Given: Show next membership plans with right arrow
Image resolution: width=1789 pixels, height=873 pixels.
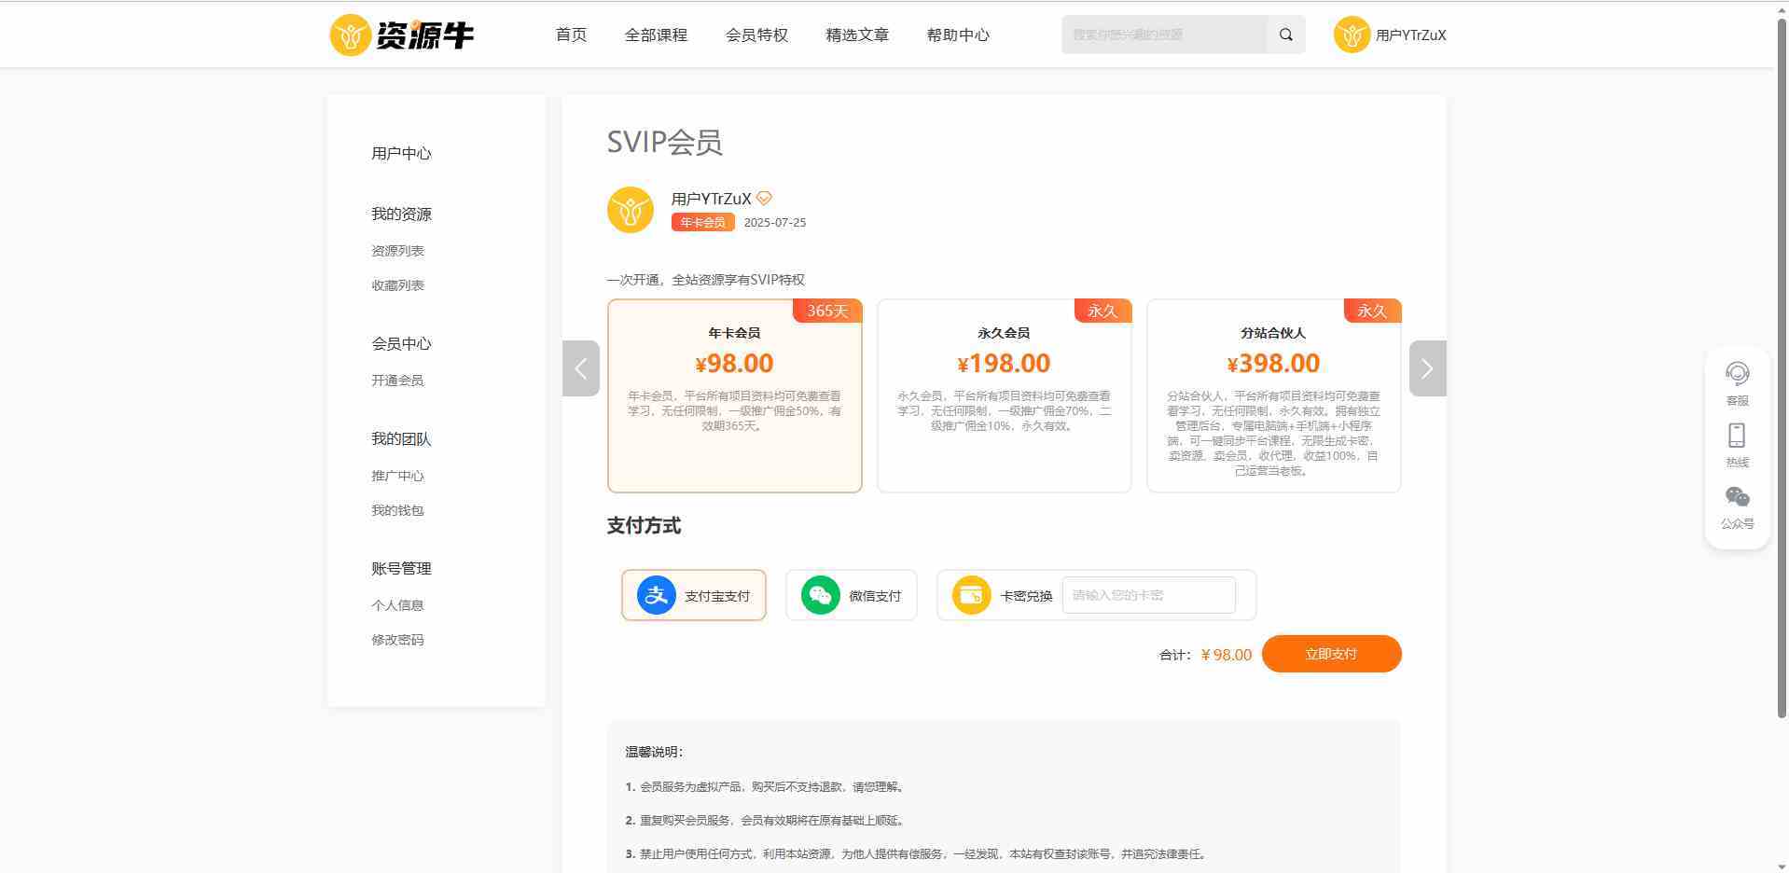Looking at the screenshot, I should [1427, 368].
